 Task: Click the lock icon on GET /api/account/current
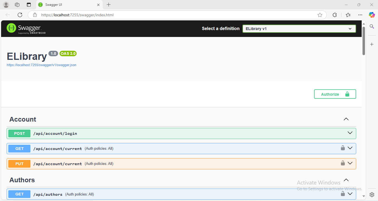343,148
